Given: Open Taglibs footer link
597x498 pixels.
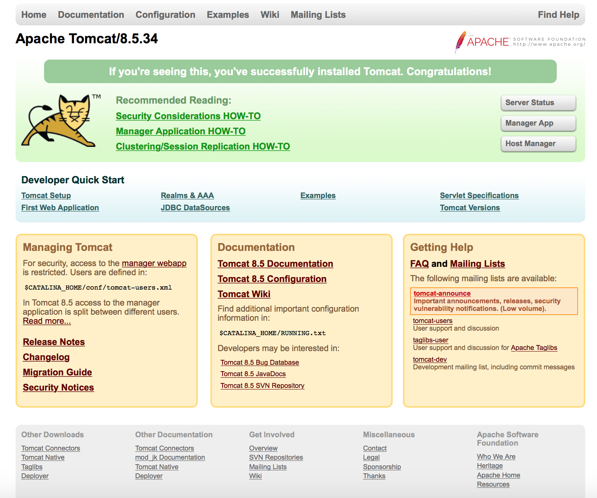Looking at the screenshot, I should pyautogui.click(x=32, y=467).
